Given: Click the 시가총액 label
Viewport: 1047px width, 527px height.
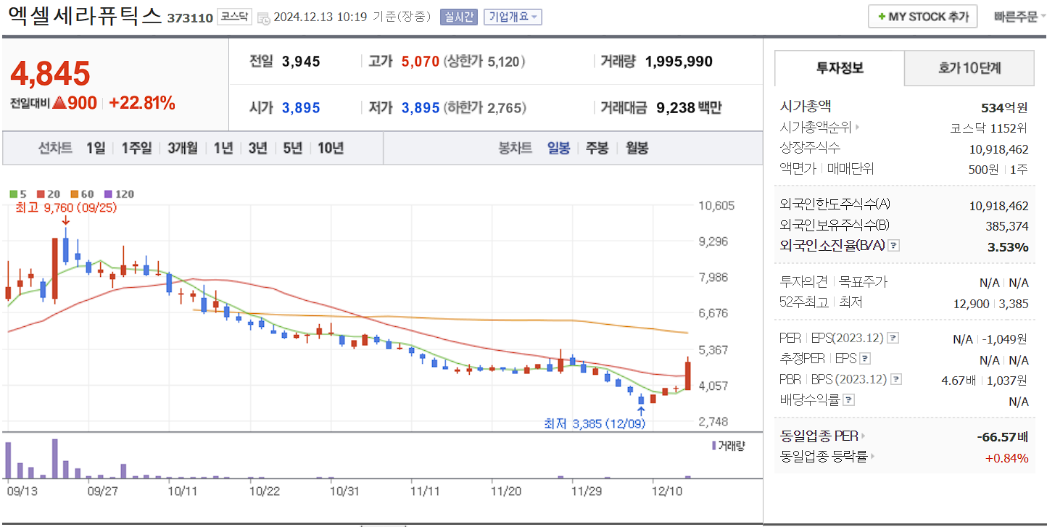Looking at the screenshot, I should [805, 107].
